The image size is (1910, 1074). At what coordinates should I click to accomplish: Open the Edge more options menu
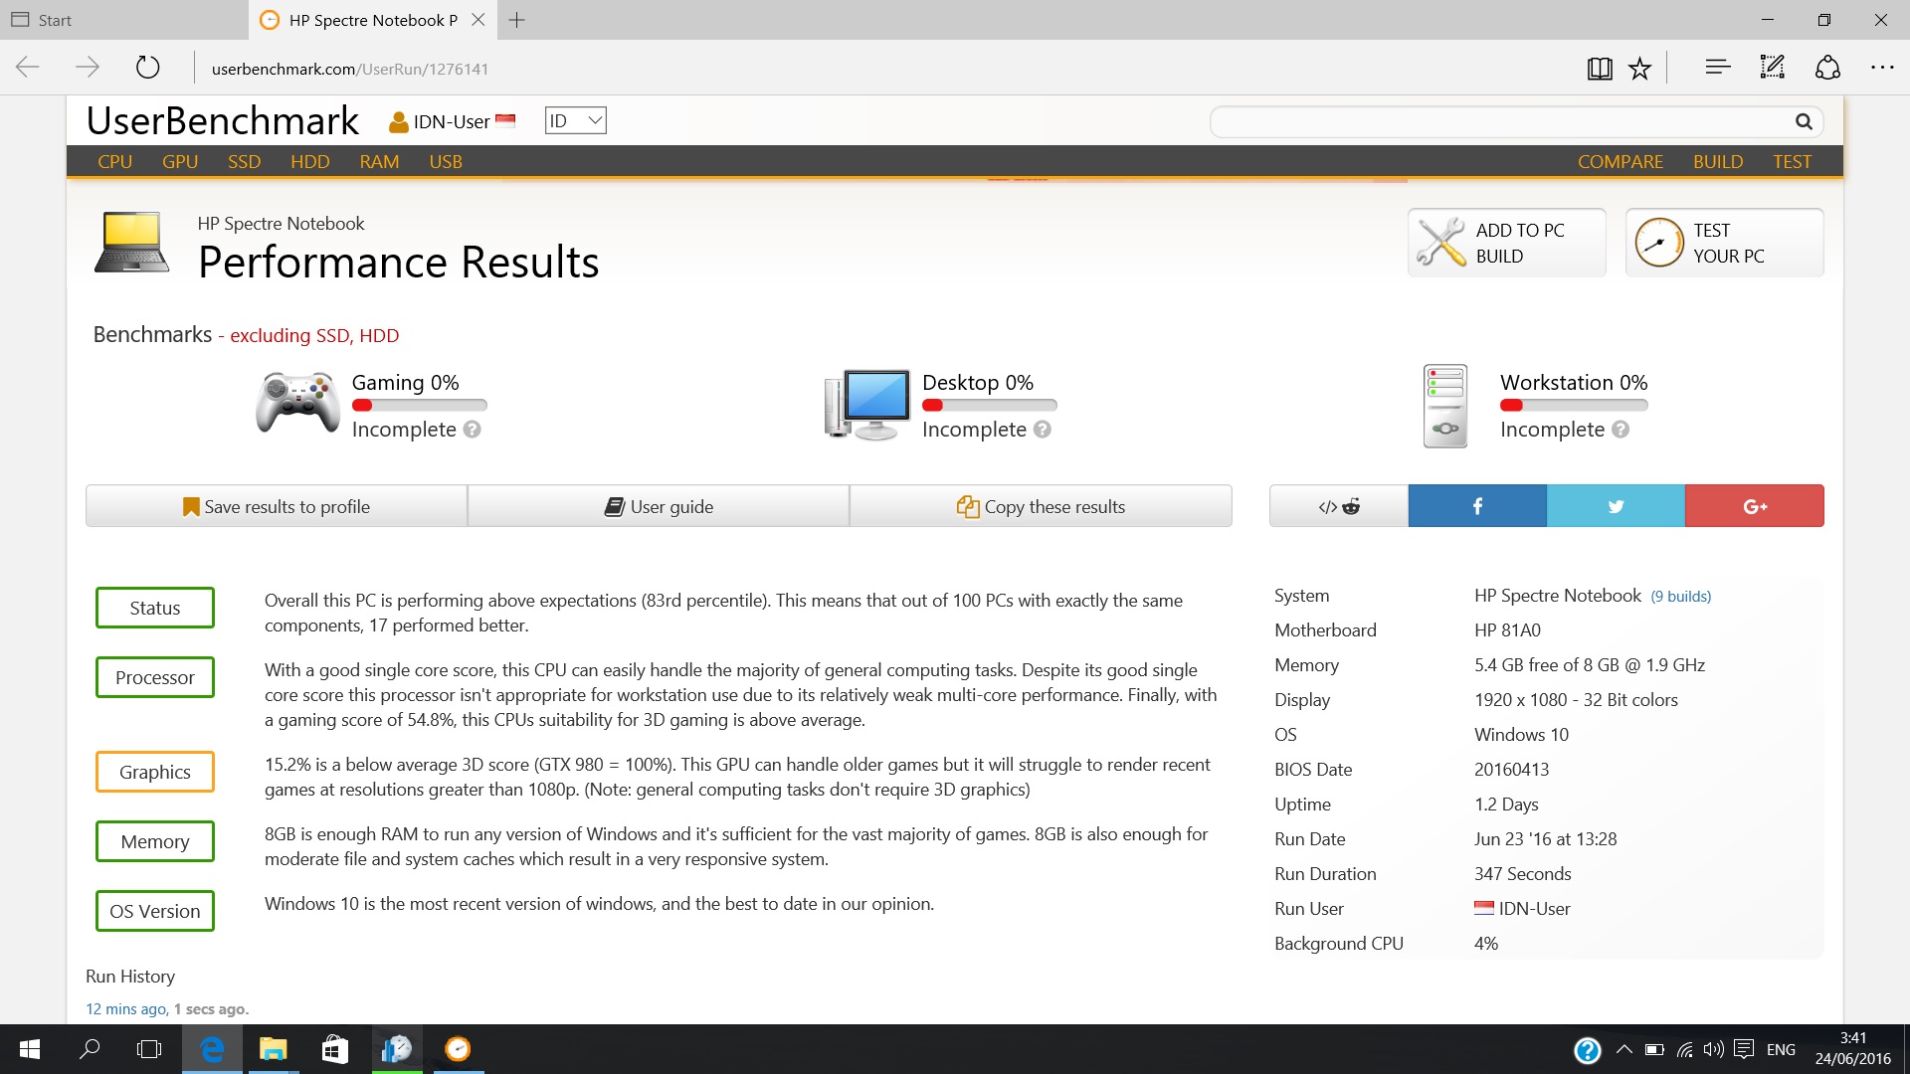coord(1882,68)
